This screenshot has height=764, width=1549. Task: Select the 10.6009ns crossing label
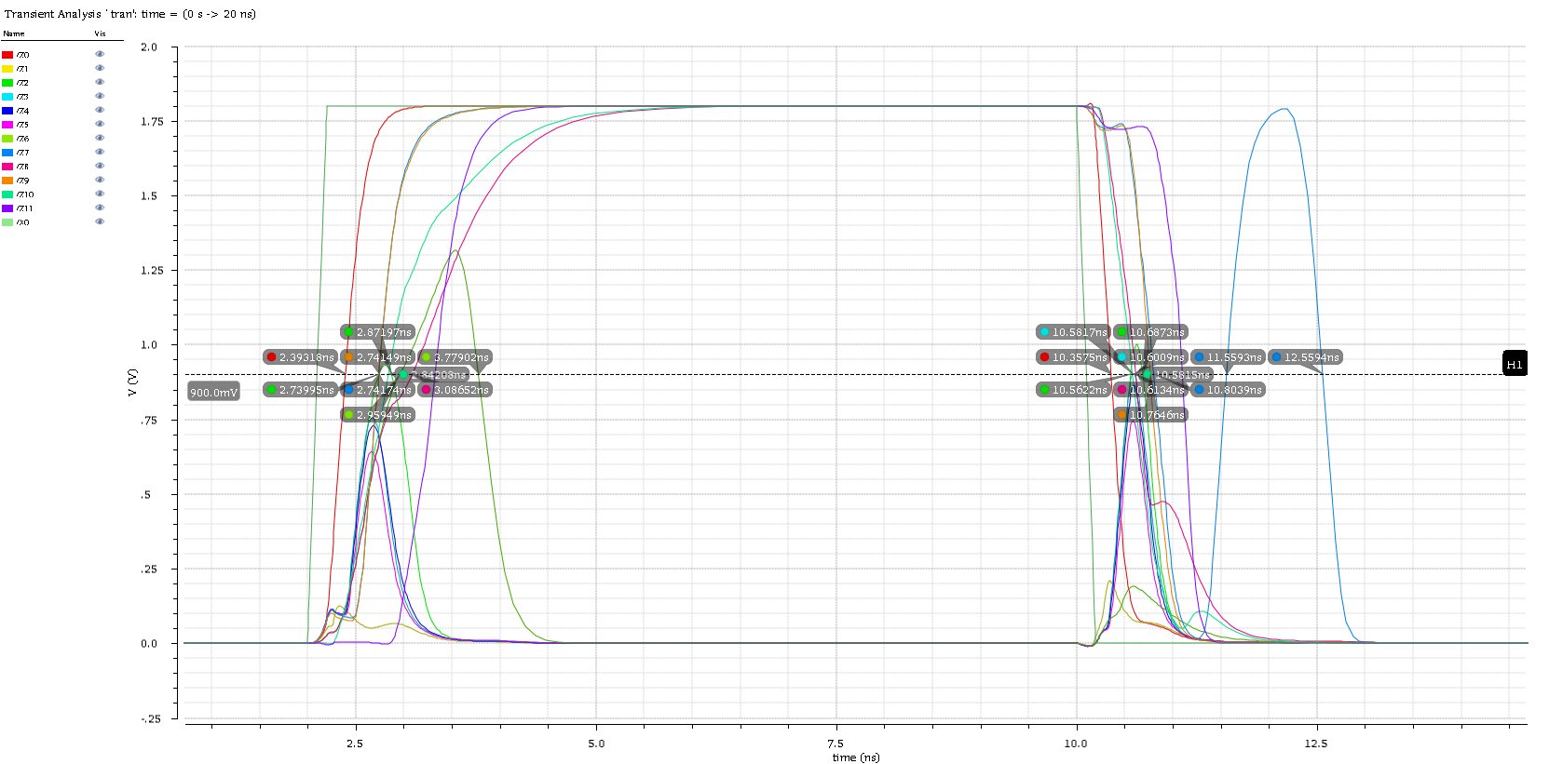[1150, 357]
